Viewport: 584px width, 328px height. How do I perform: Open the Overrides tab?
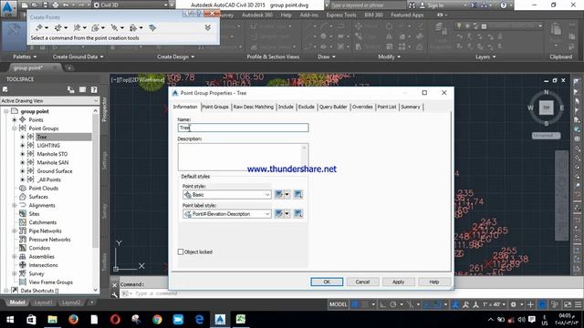[x=362, y=107]
